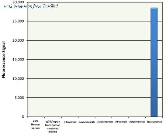The height and width of the screenshot is (135, 166).
Task: Click the 20,000 y-axis value
Action: tap(18, 40)
